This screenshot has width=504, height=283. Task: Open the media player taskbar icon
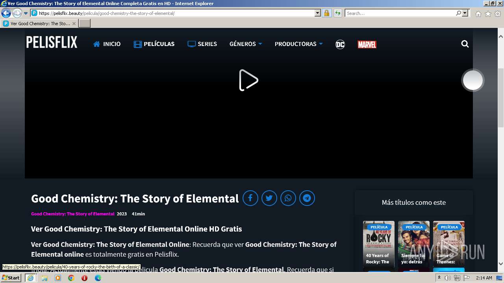[58, 278]
